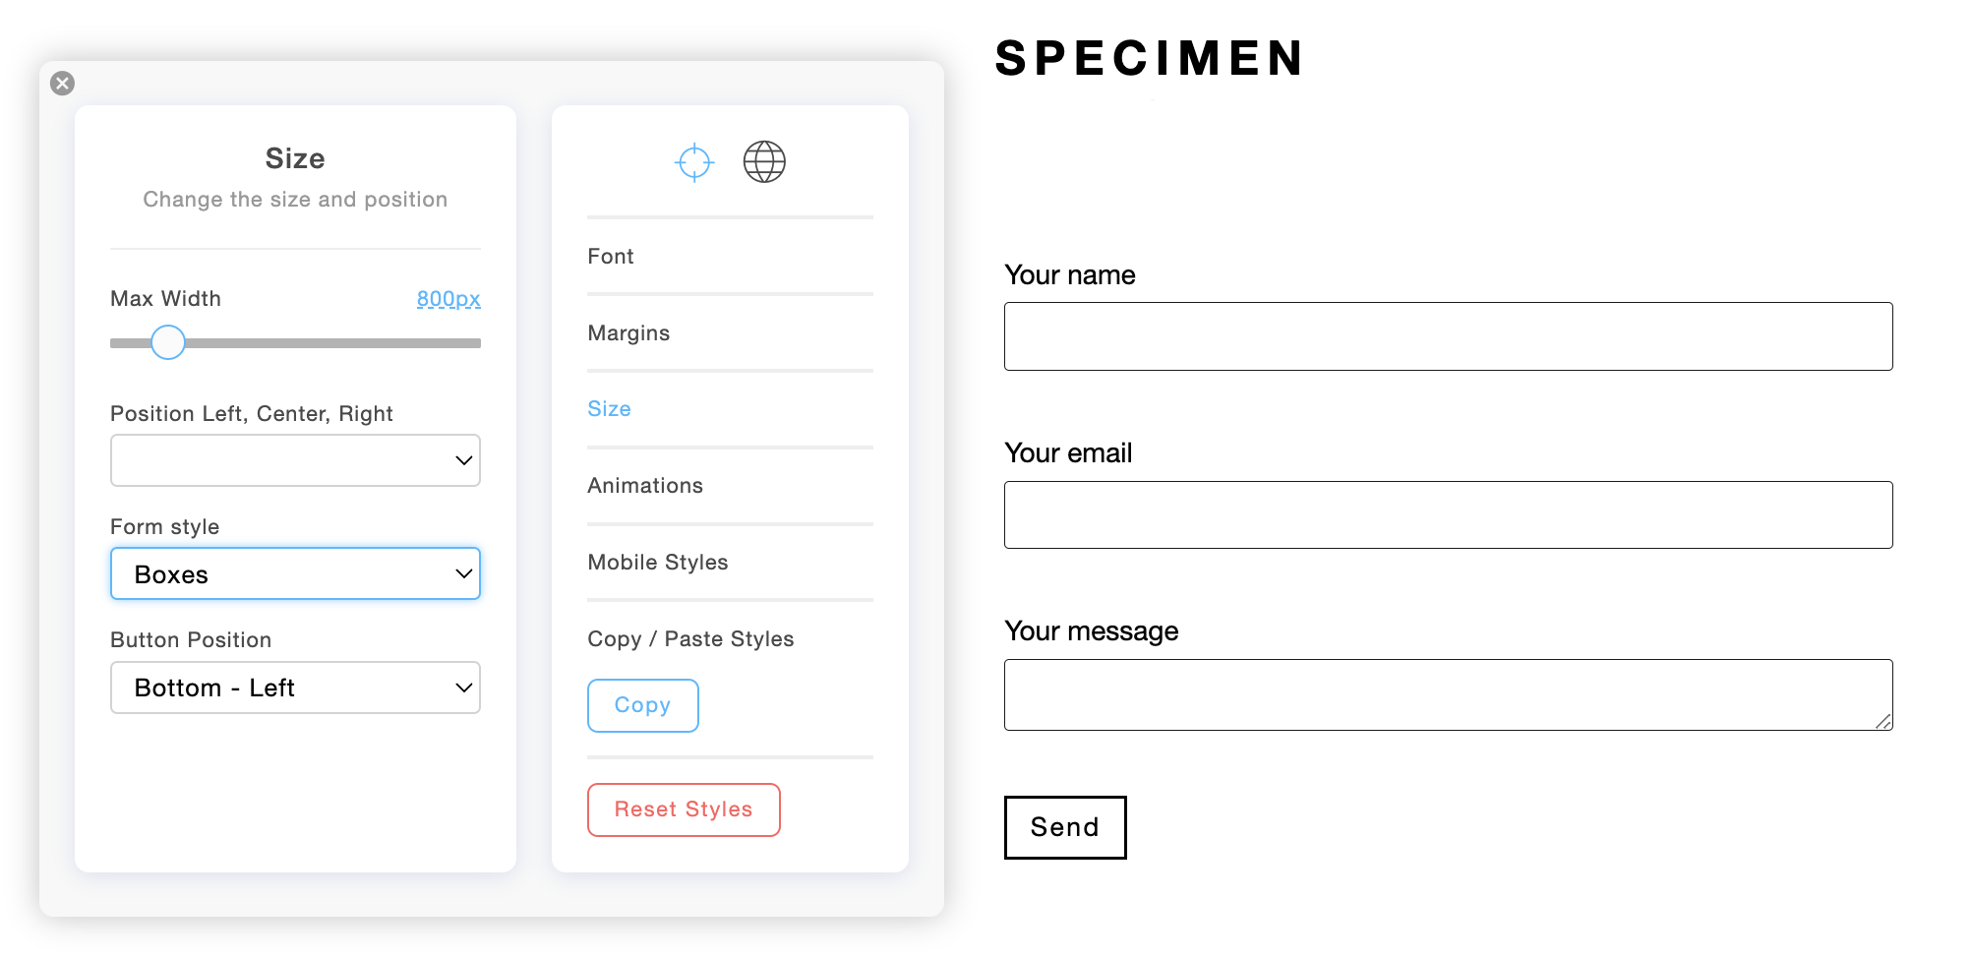Viewport: 1971px width, 958px height.
Task: Click the globe icon
Action: [764, 162]
